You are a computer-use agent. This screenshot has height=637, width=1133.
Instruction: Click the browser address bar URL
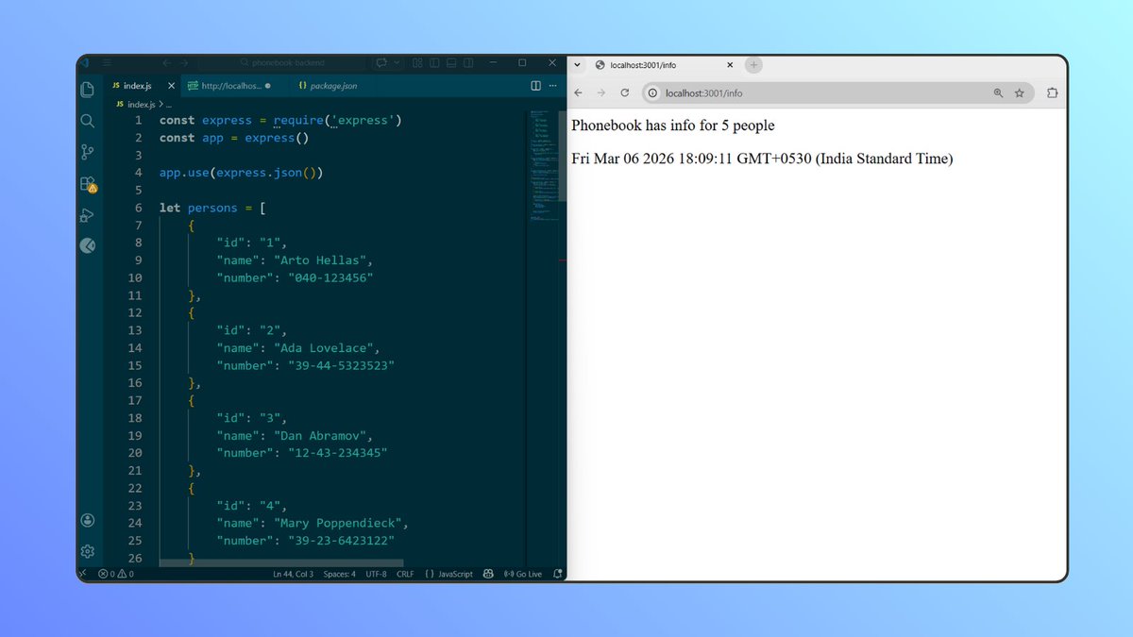703,93
